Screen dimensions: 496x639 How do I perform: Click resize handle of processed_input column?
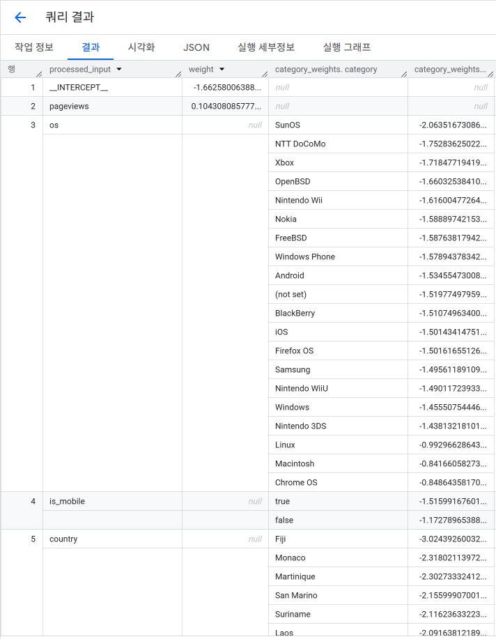coord(178,74)
